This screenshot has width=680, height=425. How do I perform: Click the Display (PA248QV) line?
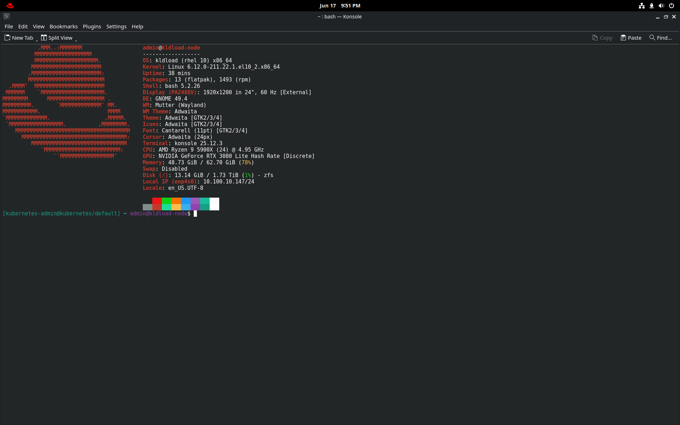(227, 92)
